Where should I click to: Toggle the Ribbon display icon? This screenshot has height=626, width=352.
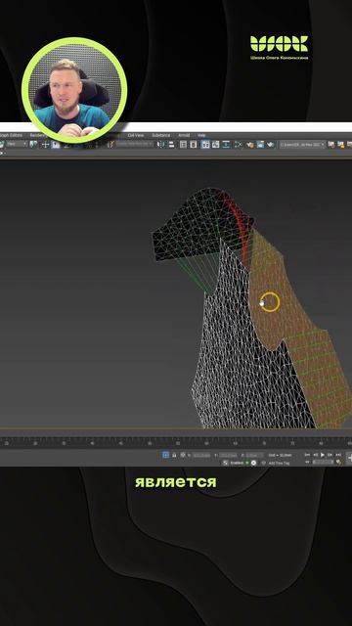click(x=205, y=145)
